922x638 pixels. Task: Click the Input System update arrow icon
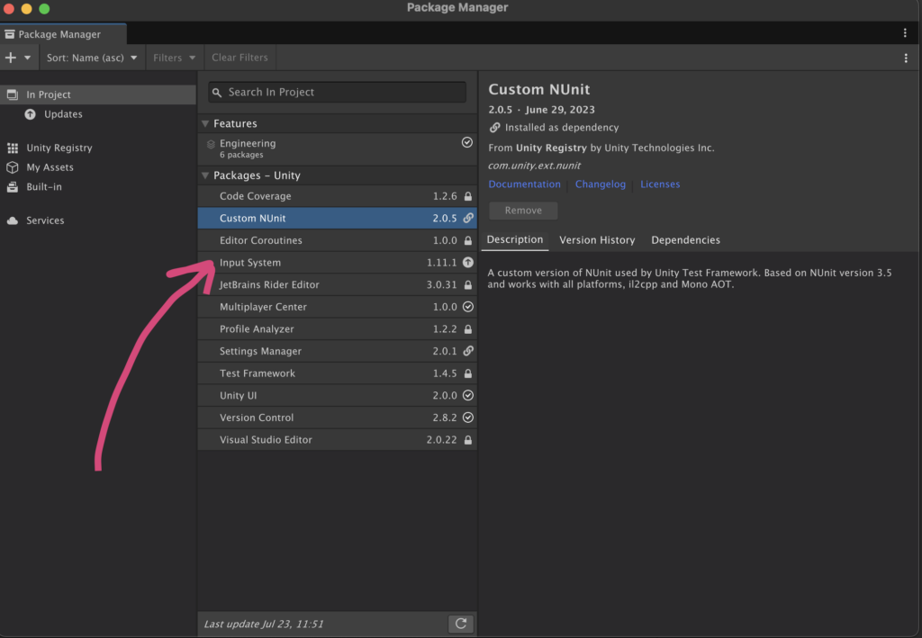coord(467,263)
